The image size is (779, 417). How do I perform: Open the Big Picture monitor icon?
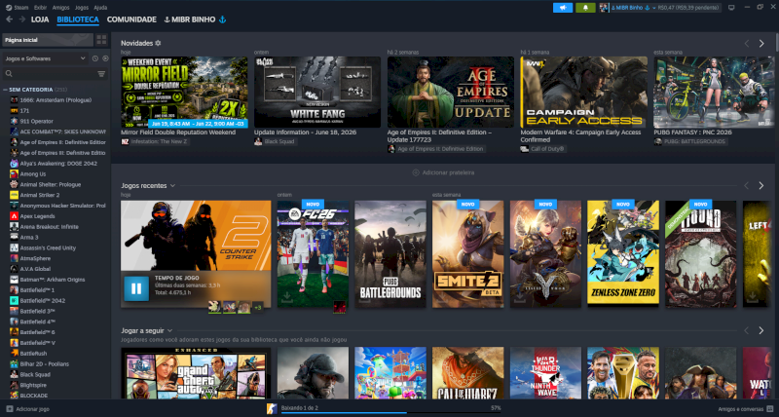tap(731, 8)
